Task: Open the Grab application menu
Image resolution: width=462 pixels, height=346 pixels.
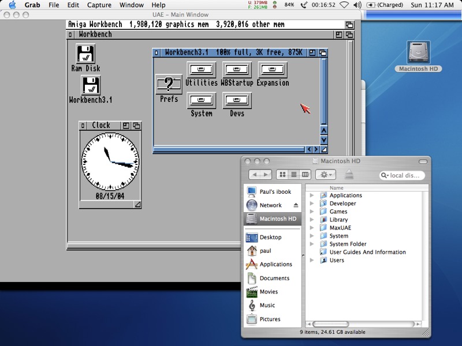Action: 32,5
